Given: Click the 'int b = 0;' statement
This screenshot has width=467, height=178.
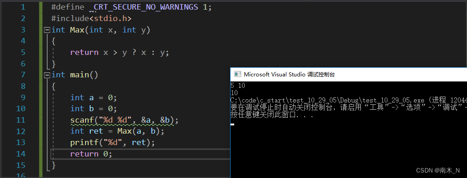Looking at the screenshot, I should (x=93, y=108).
